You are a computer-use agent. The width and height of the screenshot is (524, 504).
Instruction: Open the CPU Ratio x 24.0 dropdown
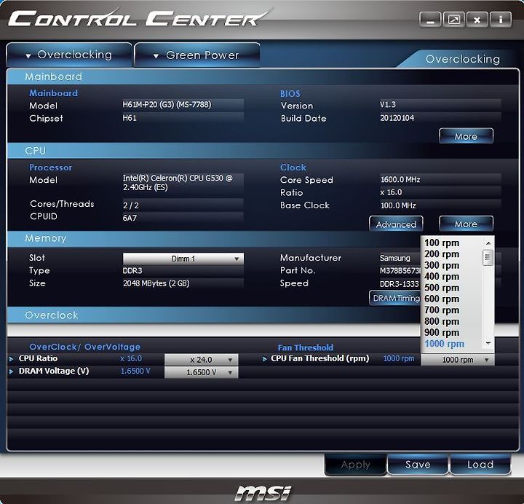[201, 360]
